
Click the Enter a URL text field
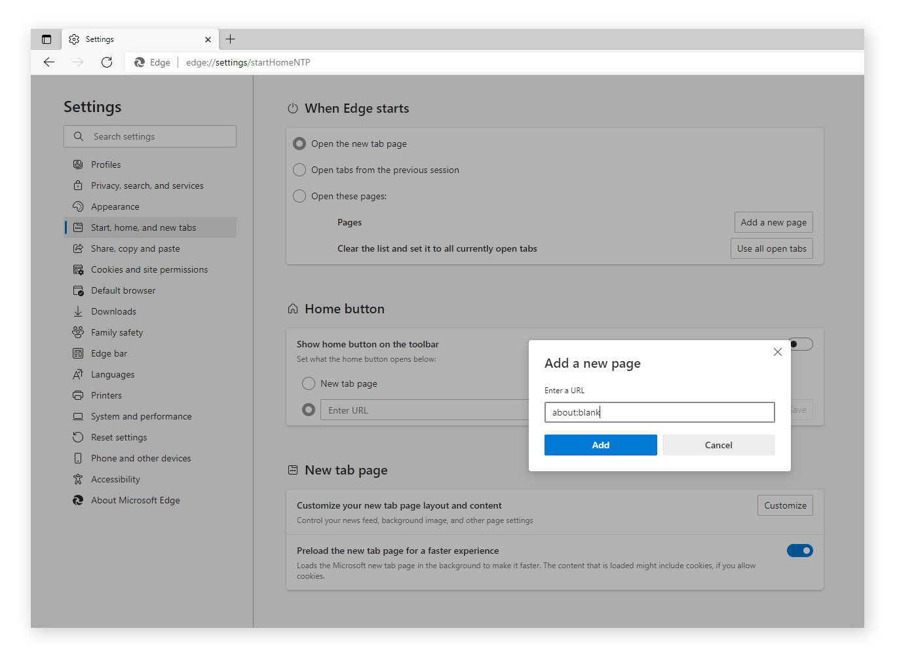(659, 412)
